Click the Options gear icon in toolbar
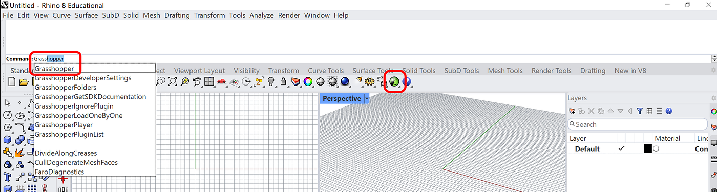The width and height of the screenshot is (717, 192). 370,81
